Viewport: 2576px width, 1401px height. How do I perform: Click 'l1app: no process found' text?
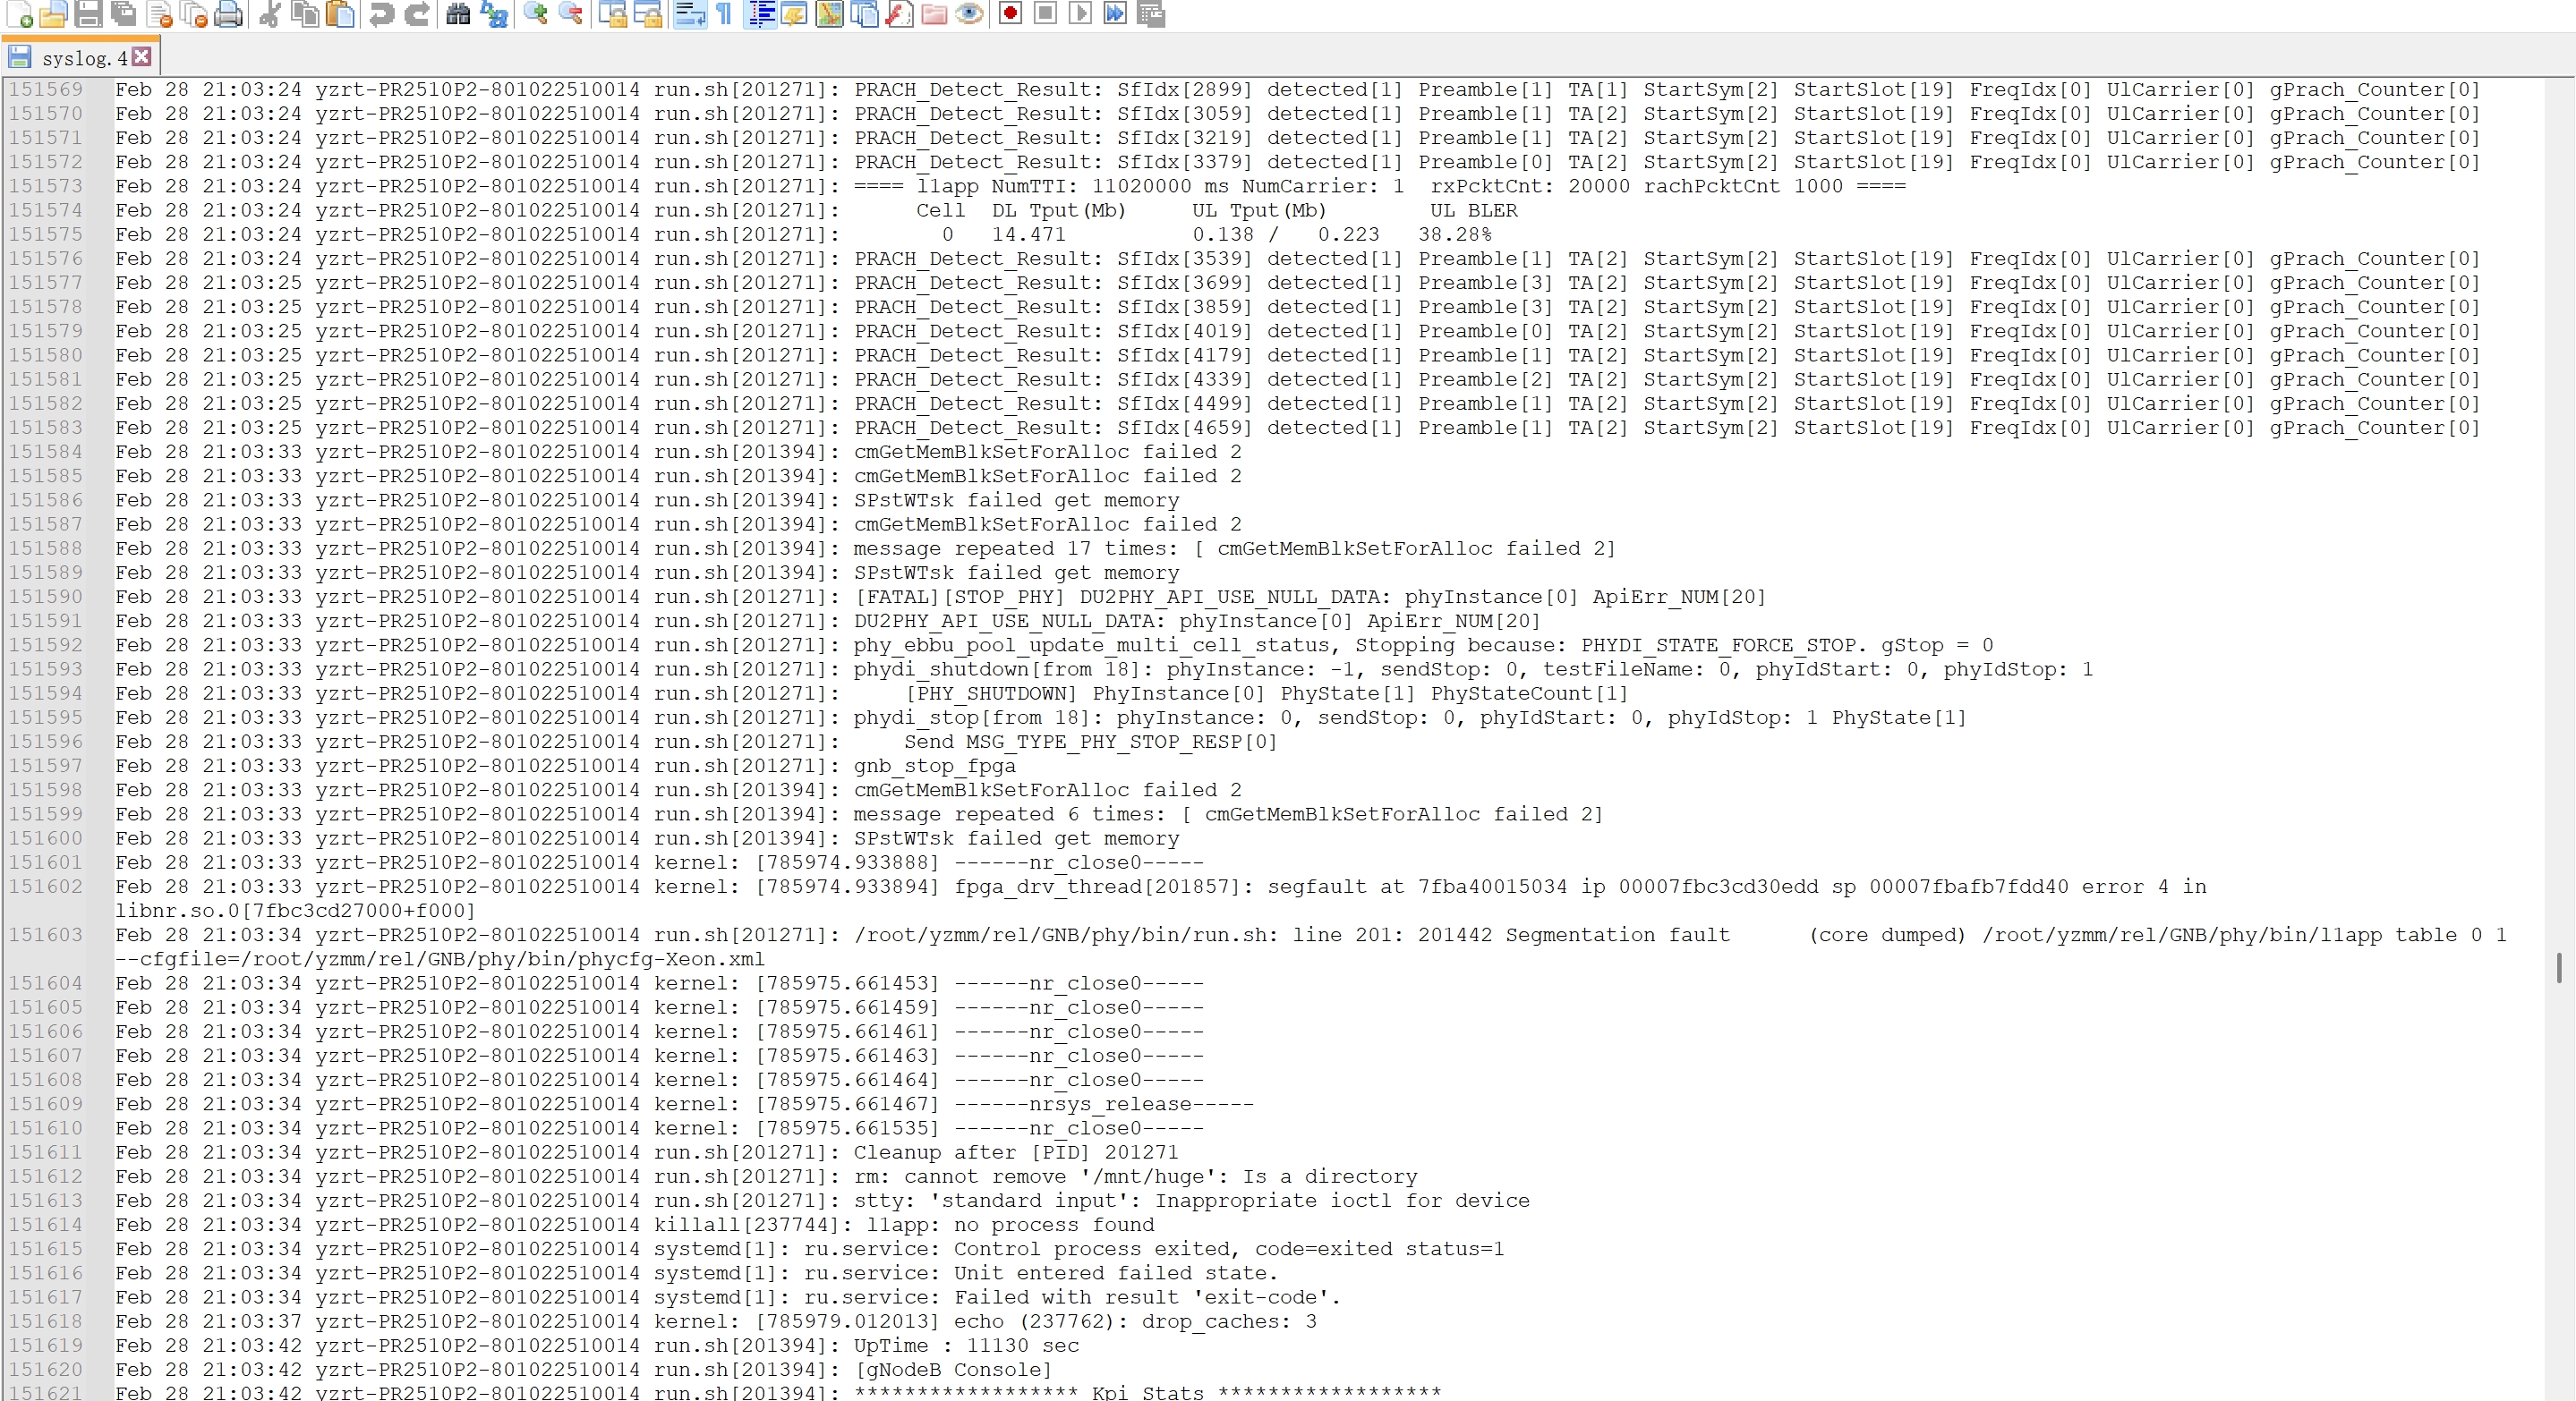coord(1010,1224)
